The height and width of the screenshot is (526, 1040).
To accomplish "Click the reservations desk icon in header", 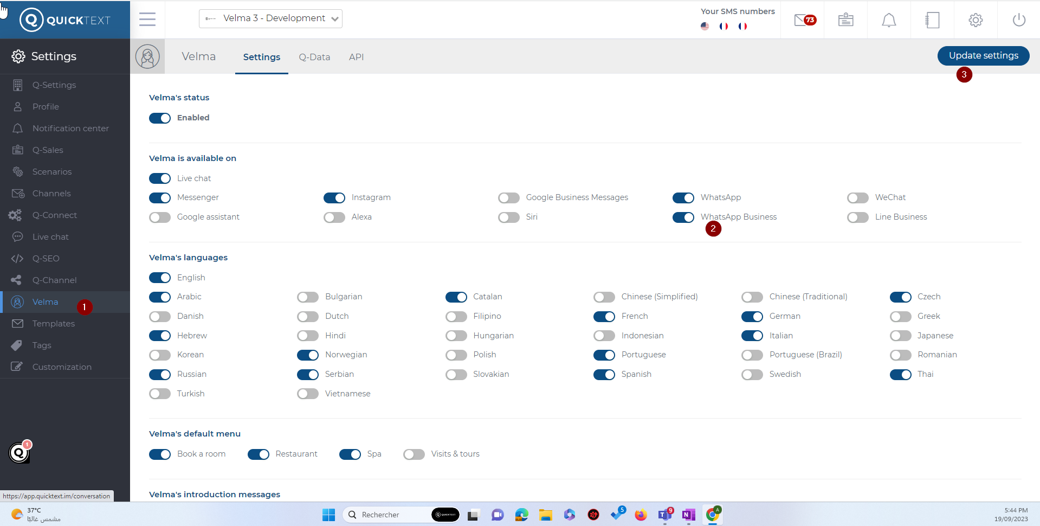I will pos(845,20).
